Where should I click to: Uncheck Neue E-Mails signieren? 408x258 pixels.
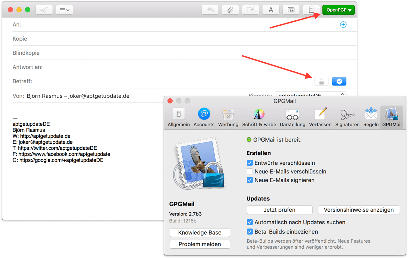click(x=250, y=180)
